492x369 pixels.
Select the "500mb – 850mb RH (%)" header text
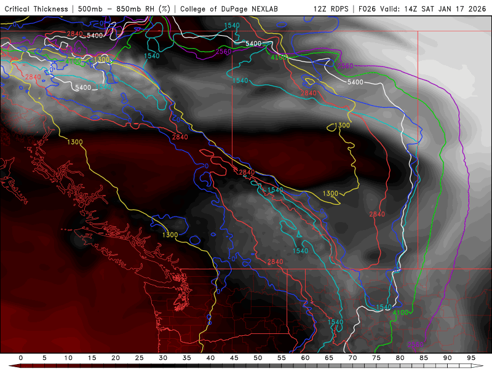tap(124, 9)
